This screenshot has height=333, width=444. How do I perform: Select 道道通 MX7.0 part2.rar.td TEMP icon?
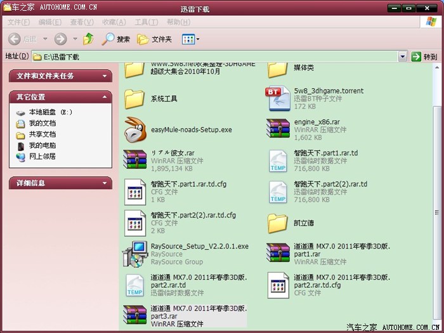point(134,285)
